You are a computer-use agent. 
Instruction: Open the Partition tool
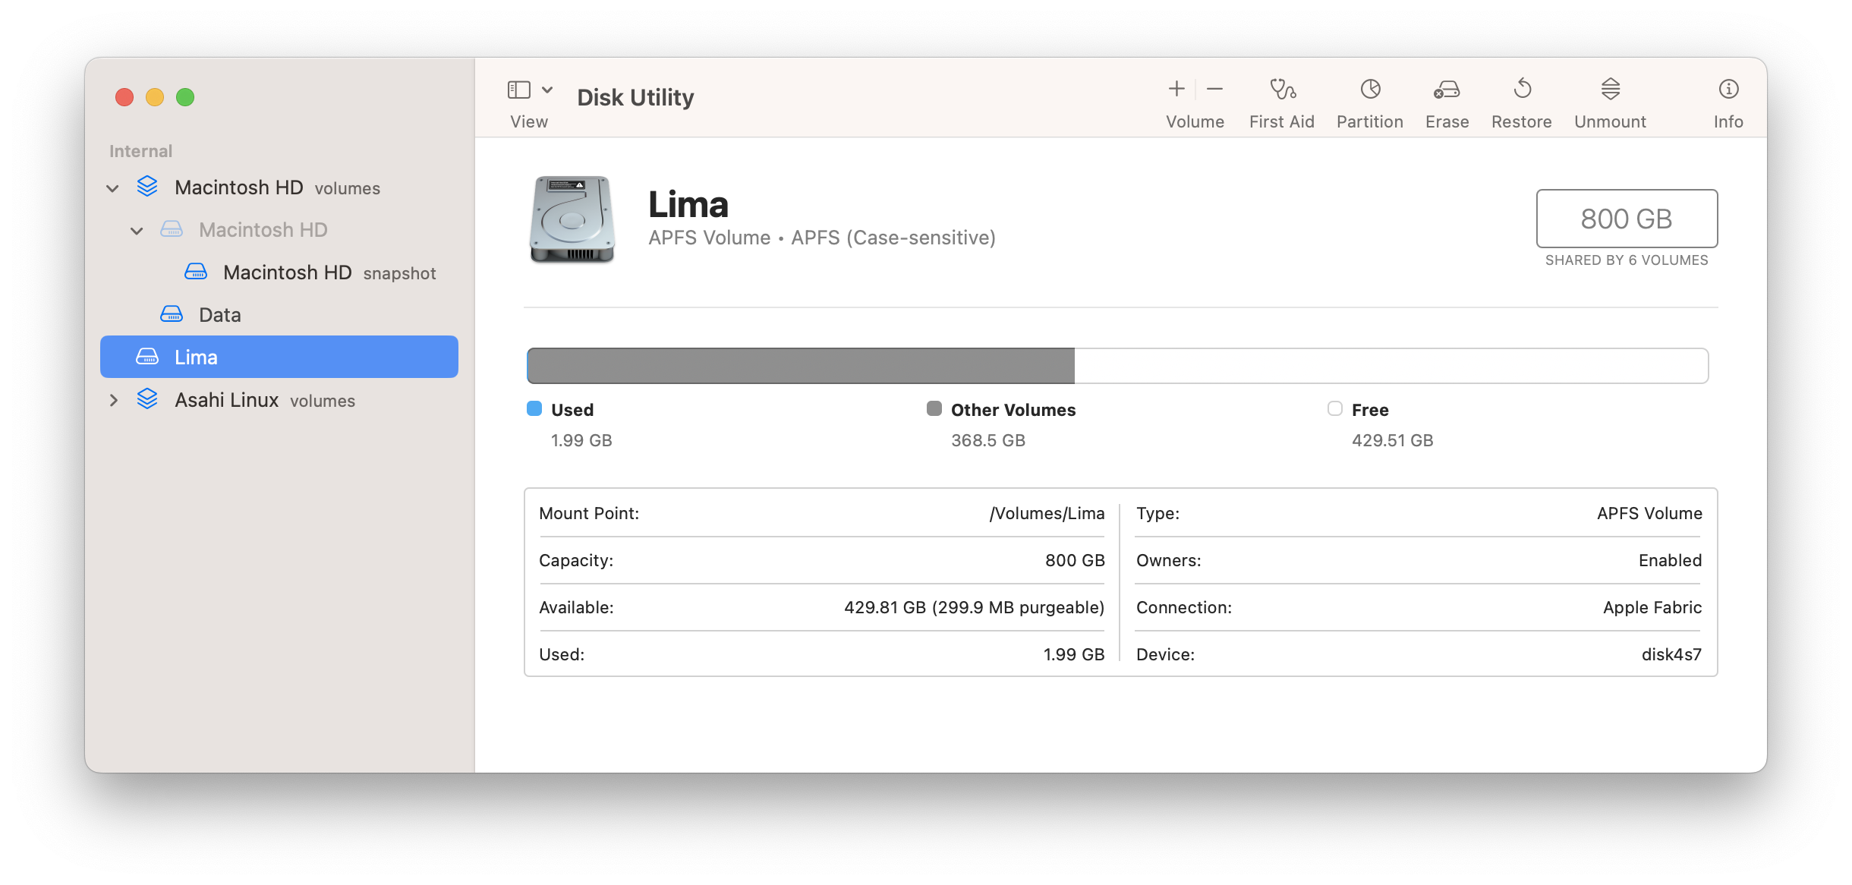pyautogui.click(x=1369, y=99)
